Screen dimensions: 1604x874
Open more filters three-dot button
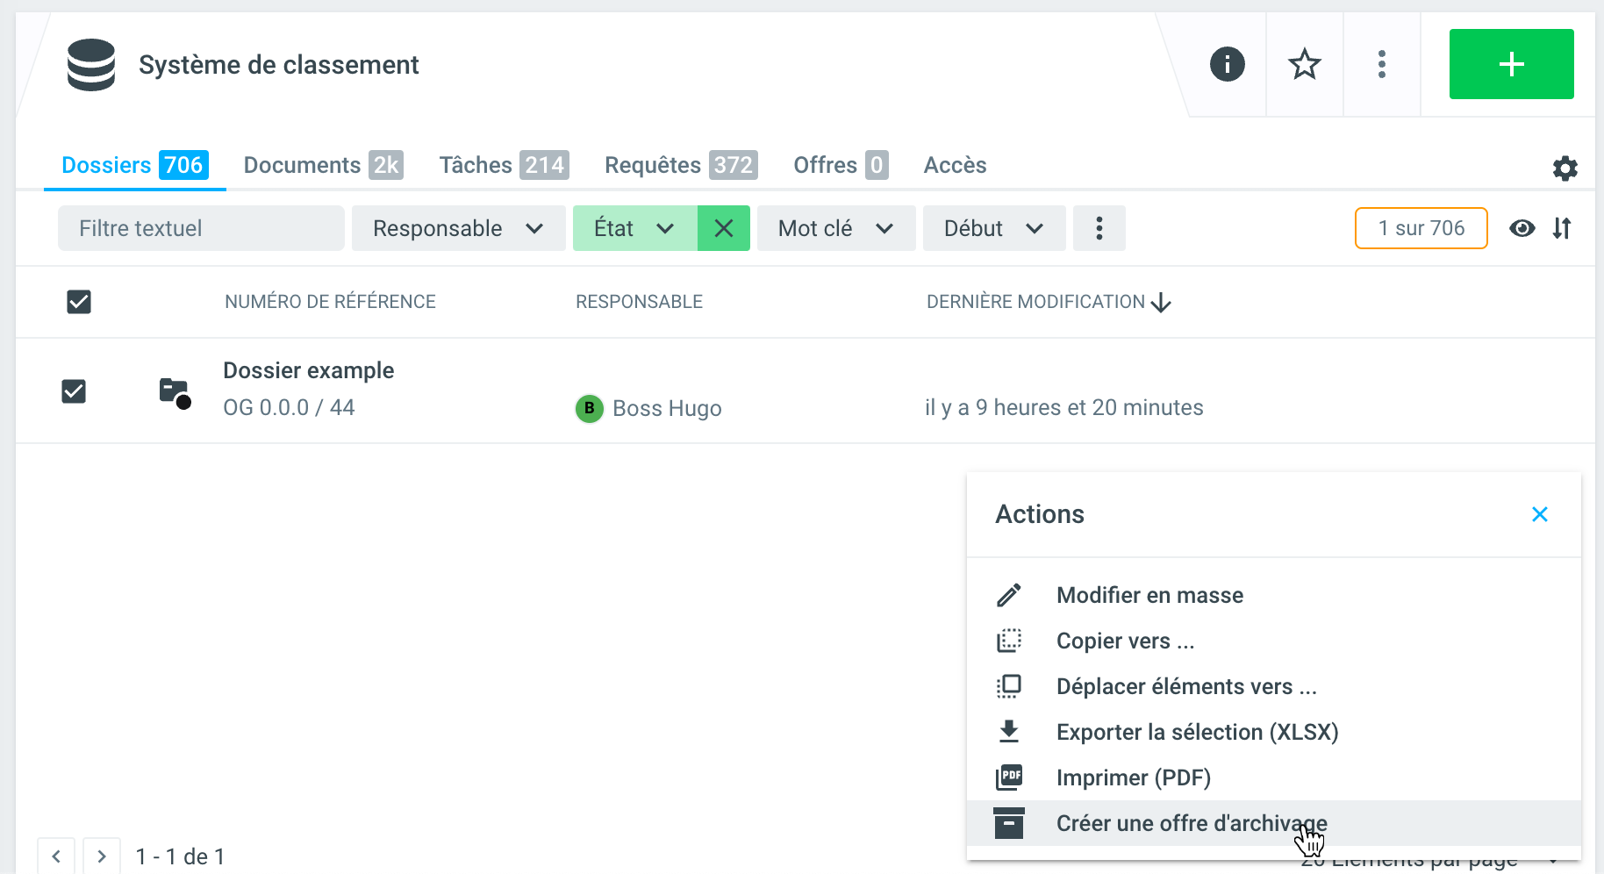pyautogui.click(x=1099, y=228)
